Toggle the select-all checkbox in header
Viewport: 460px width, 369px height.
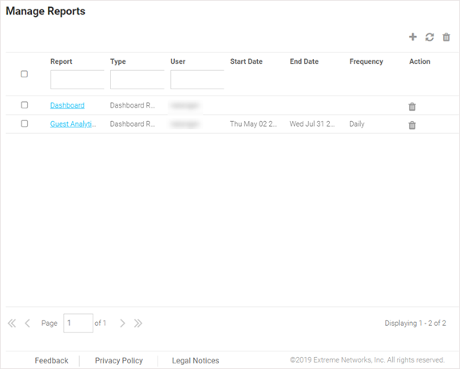click(x=24, y=74)
